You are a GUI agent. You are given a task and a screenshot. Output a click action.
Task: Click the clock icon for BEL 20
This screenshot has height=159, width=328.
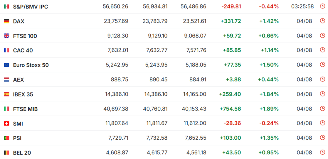[322, 152]
